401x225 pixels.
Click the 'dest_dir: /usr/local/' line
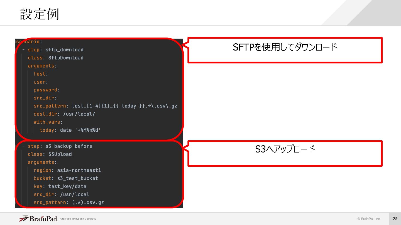click(64, 114)
